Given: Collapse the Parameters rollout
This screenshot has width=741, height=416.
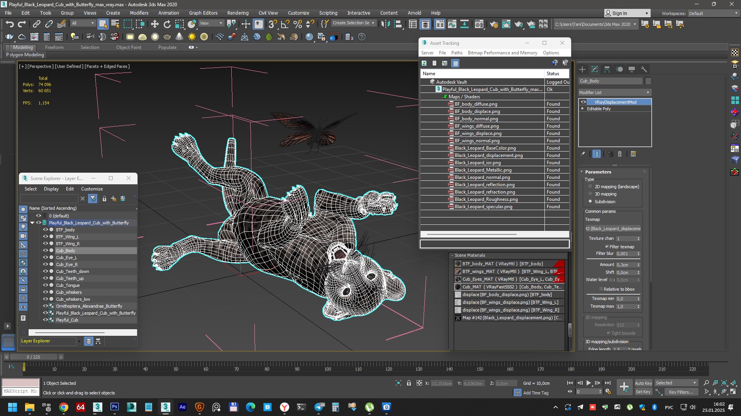Looking at the screenshot, I should [x=582, y=172].
